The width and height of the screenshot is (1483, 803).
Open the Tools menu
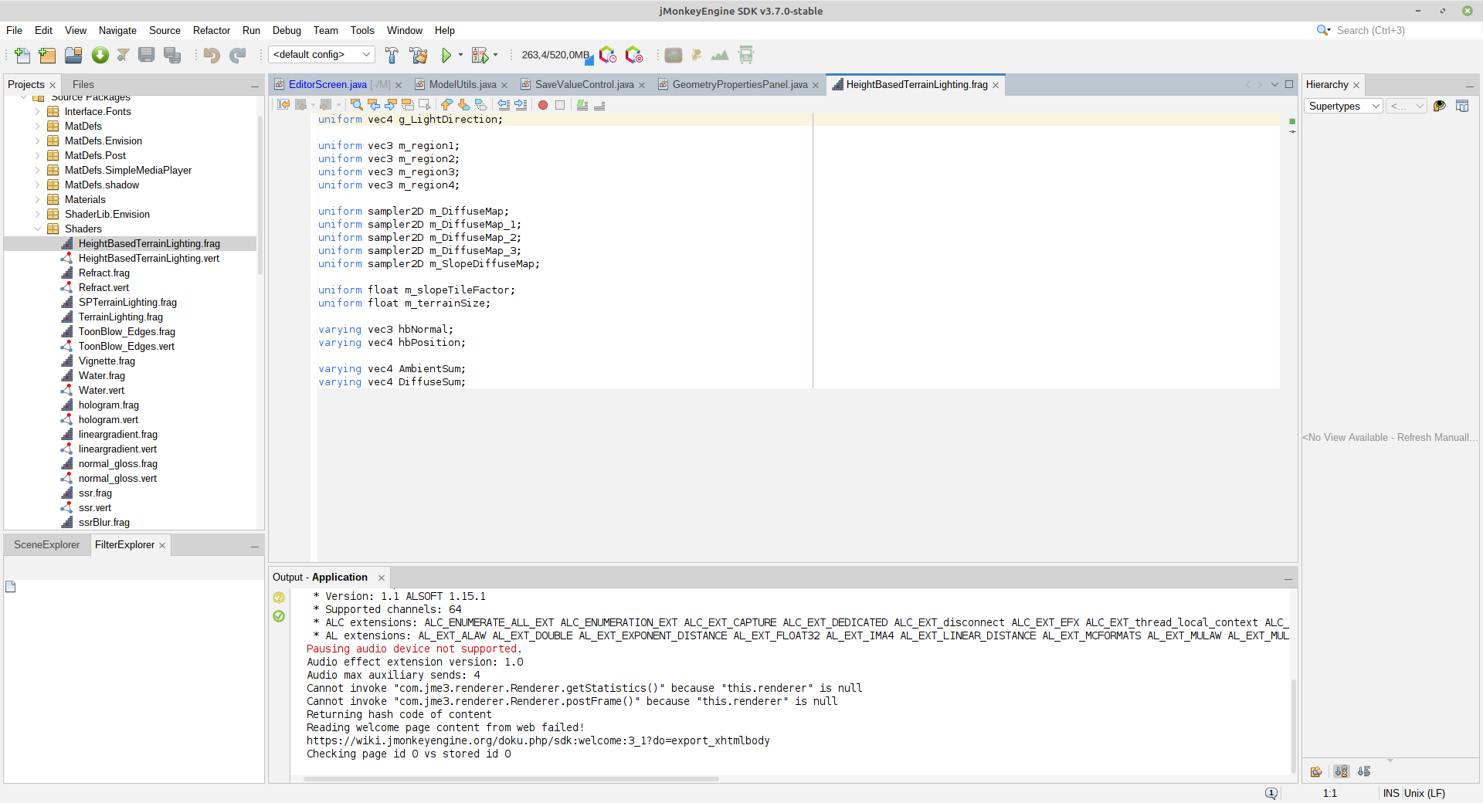pyautogui.click(x=362, y=30)
